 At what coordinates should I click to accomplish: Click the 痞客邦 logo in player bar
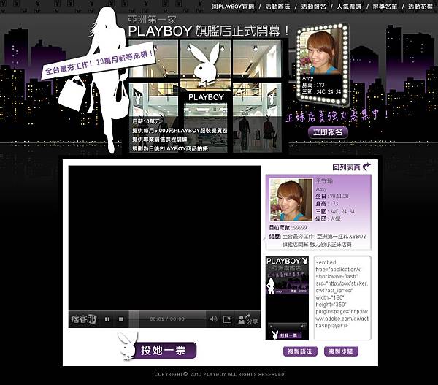pos(84,319)
